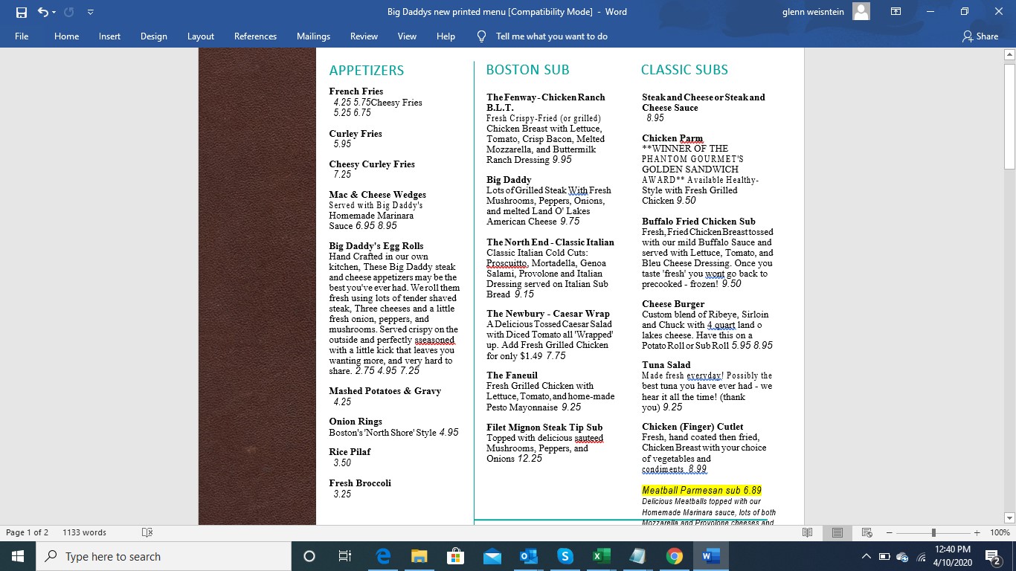This screenshot has height=571, width=1016.
Task: Undo the last action
Action: (43, 12)
